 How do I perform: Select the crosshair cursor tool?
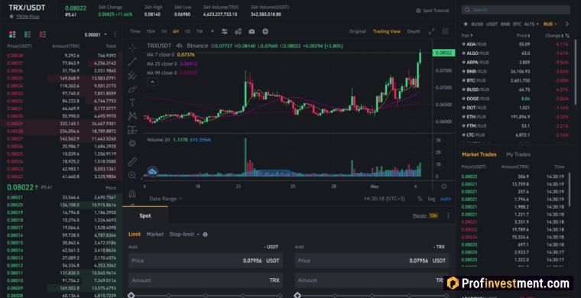(x=132, y=47)
